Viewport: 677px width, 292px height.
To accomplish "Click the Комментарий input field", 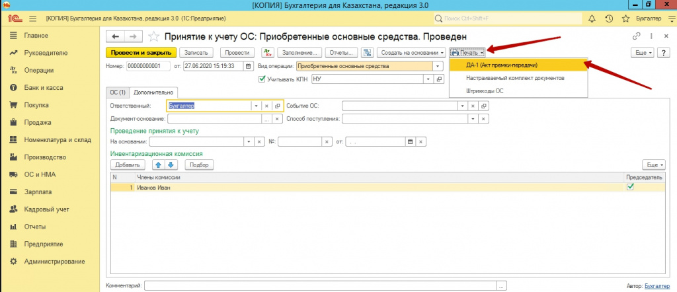I will pos(321,285).
